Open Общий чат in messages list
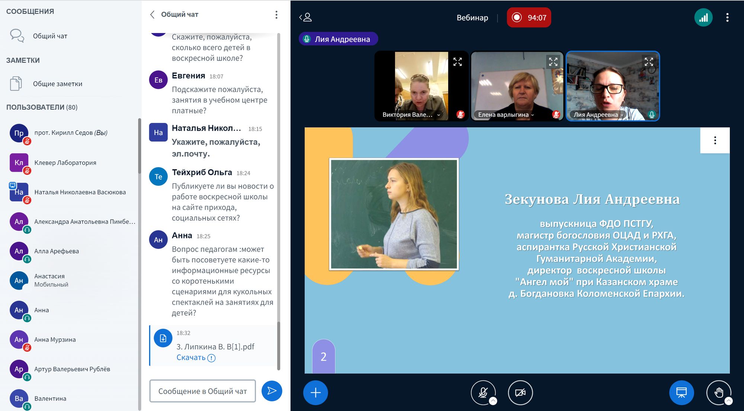This screenshot has width=744, height=411. click(x=50, y=36)
